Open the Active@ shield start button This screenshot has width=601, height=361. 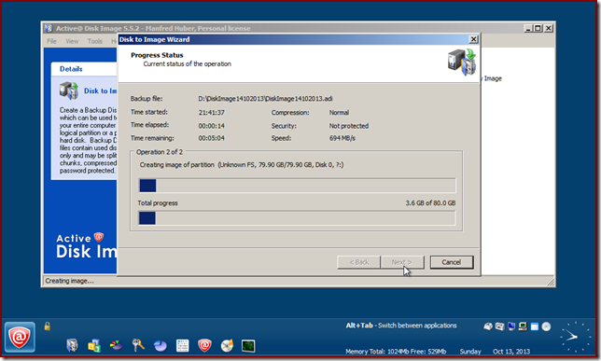click(20, 338)
